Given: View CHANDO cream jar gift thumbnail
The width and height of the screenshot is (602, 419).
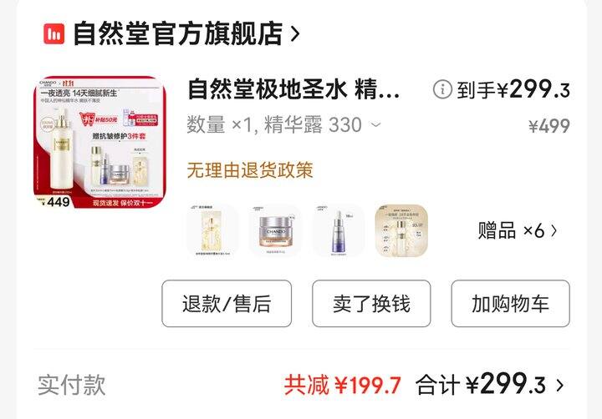Looking at the screenshot, I should [275, 230].
